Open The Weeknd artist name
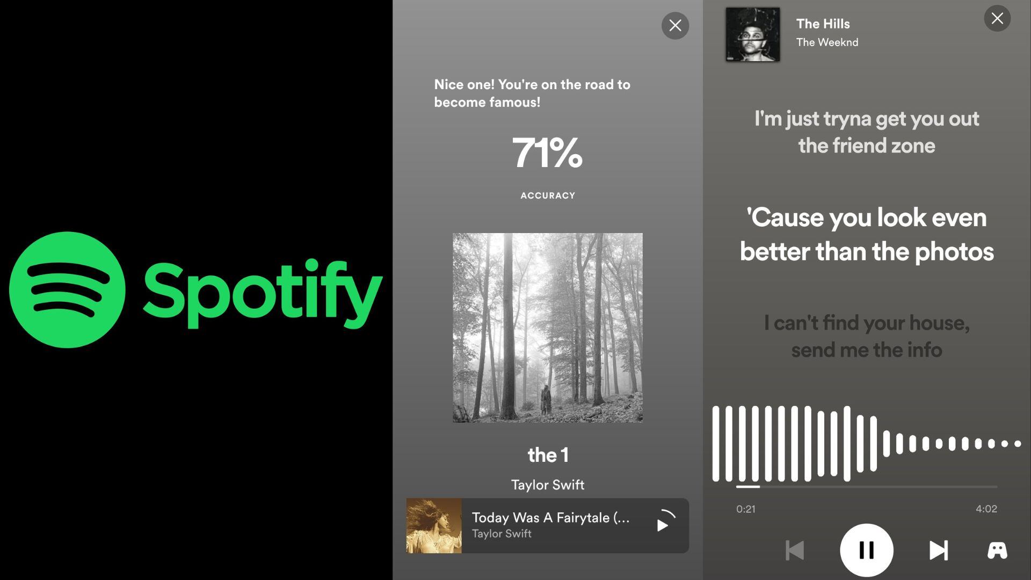 827,42
